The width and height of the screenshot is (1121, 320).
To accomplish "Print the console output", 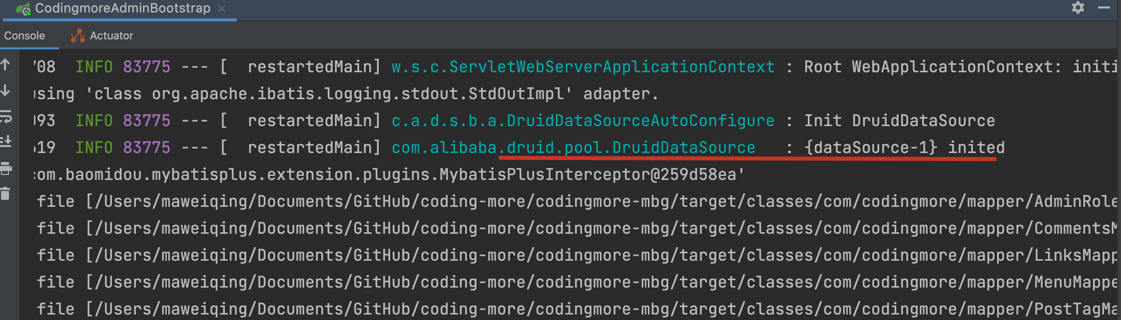I will point(5,168).
